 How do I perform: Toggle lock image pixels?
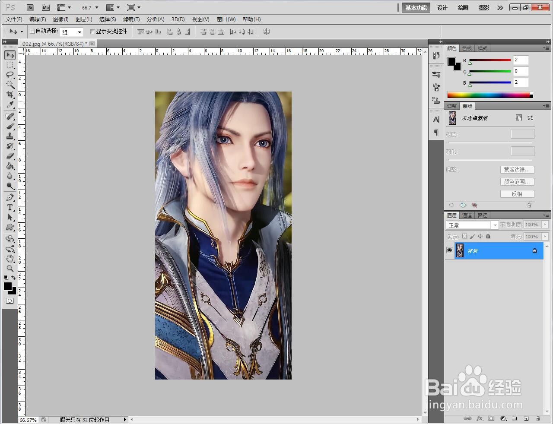[x=472, y=236]
